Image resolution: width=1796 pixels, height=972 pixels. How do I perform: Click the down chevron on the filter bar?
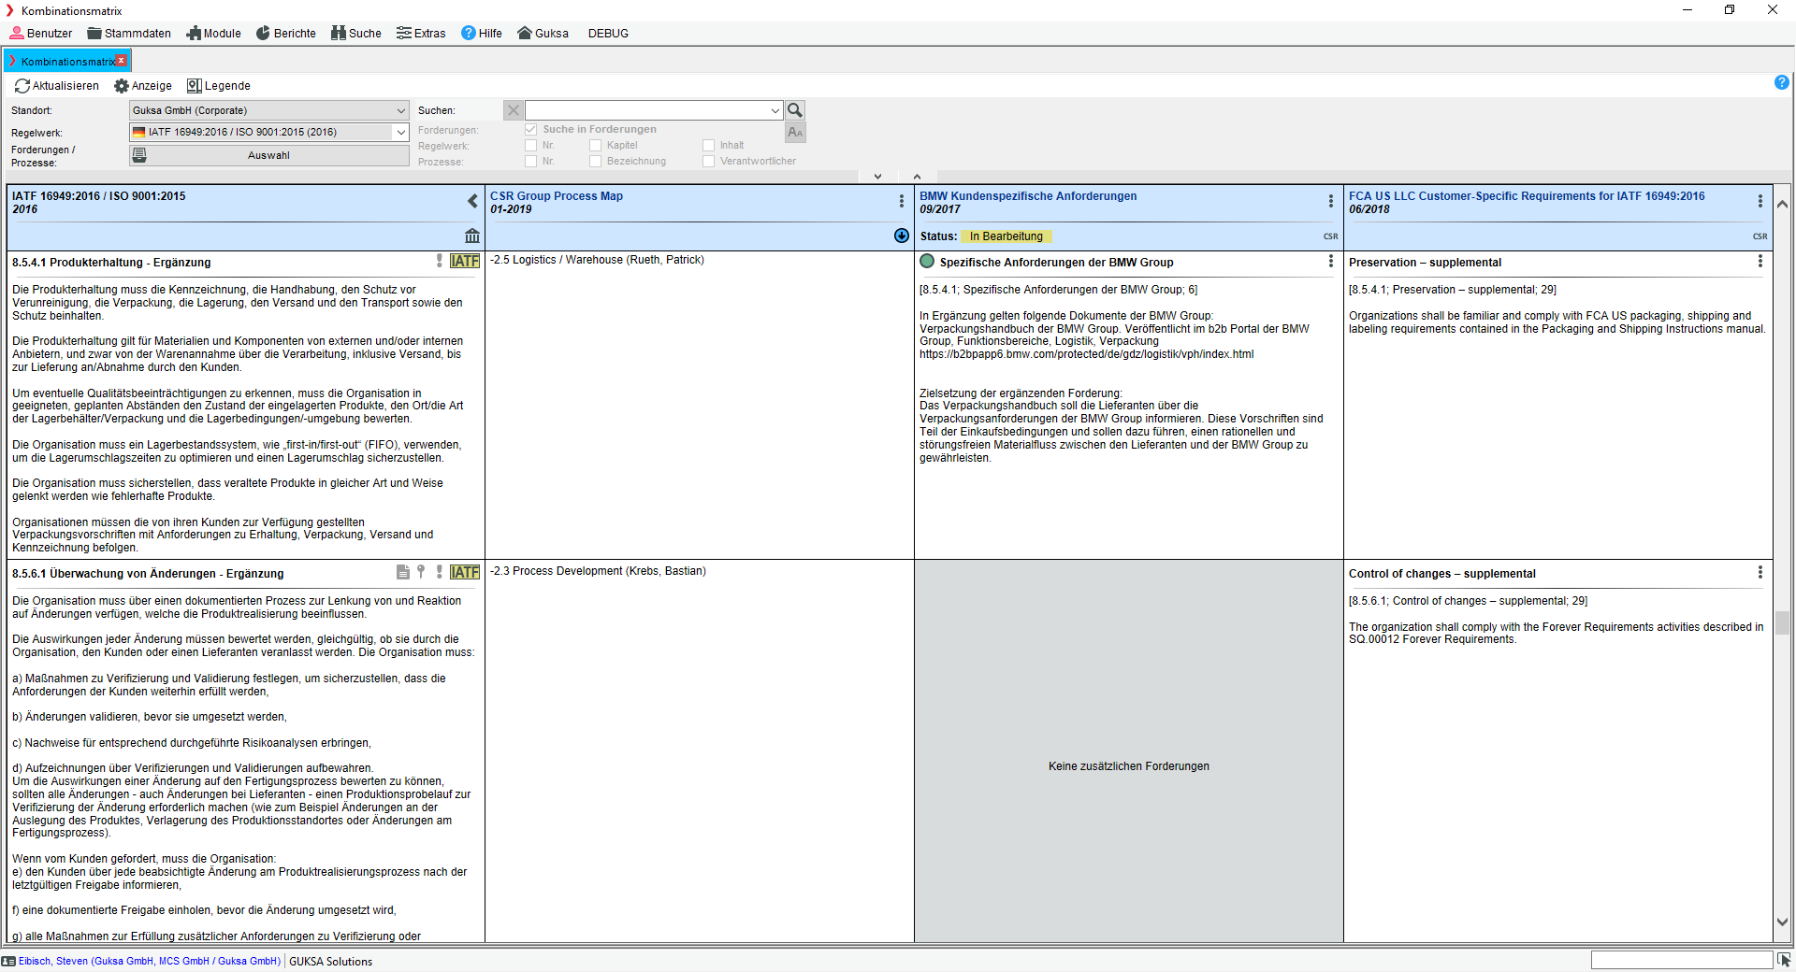click(x=877, y=177)
